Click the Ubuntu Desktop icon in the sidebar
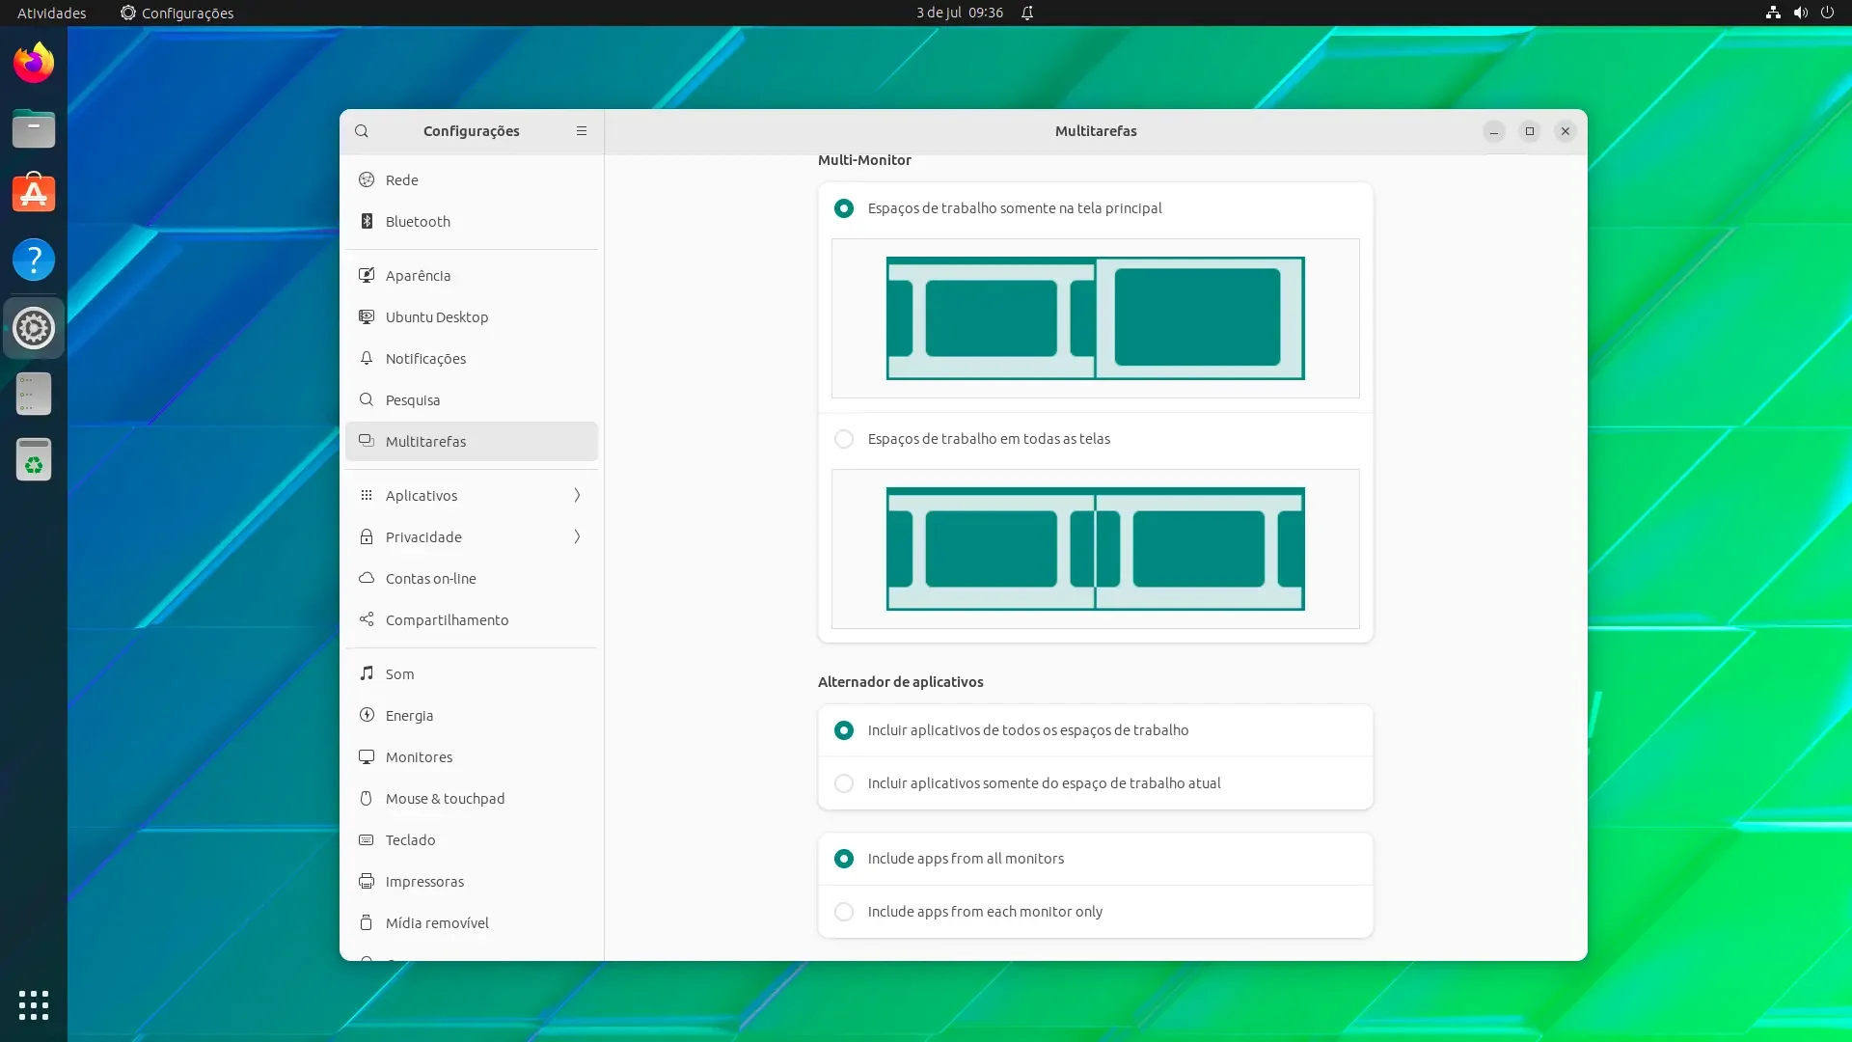Screen dimensions: 1852x1042 (x=367, y=316)
